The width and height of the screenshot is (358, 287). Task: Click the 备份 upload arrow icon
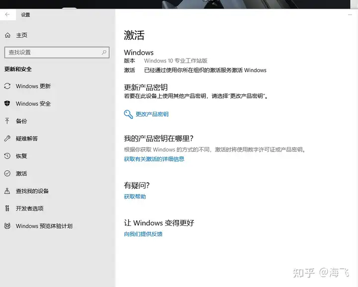click(x=7, y=121)
